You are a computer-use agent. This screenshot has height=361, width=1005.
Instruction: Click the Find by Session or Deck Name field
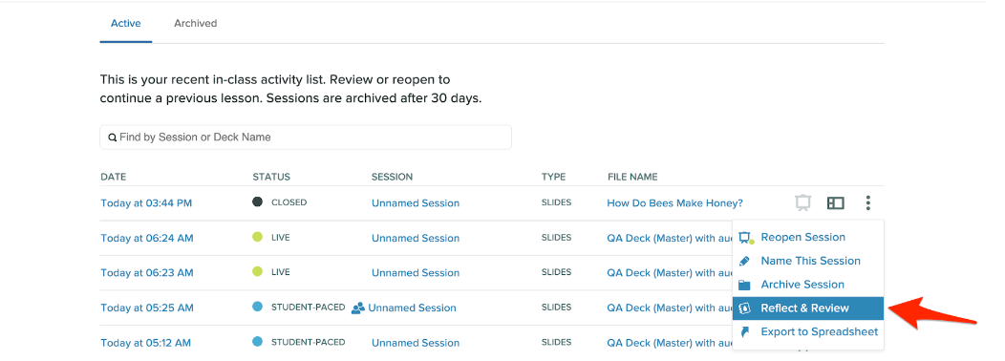[306, 138]
